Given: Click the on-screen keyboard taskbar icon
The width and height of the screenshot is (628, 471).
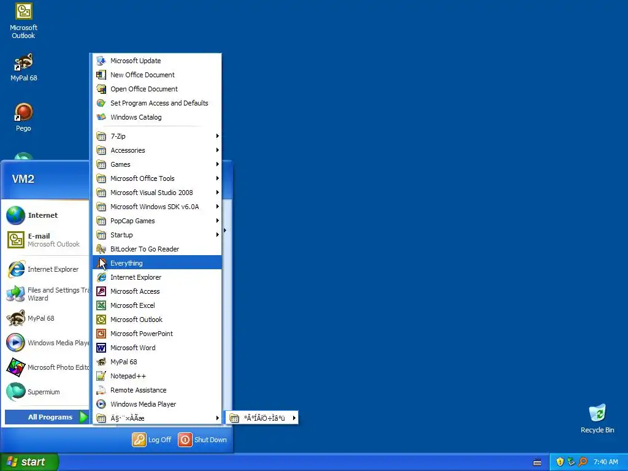Looking at the screenshot, I should [537, 462].
